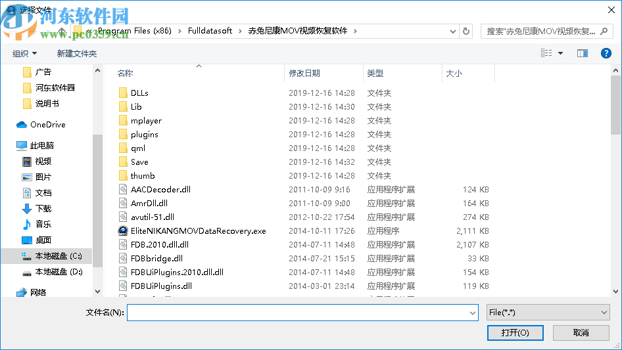Click navigation pane scrollbar up arrow
Image resolution: width=622 pixels, height=350 pixels.
pyautogui.click(x=97, y=70)
